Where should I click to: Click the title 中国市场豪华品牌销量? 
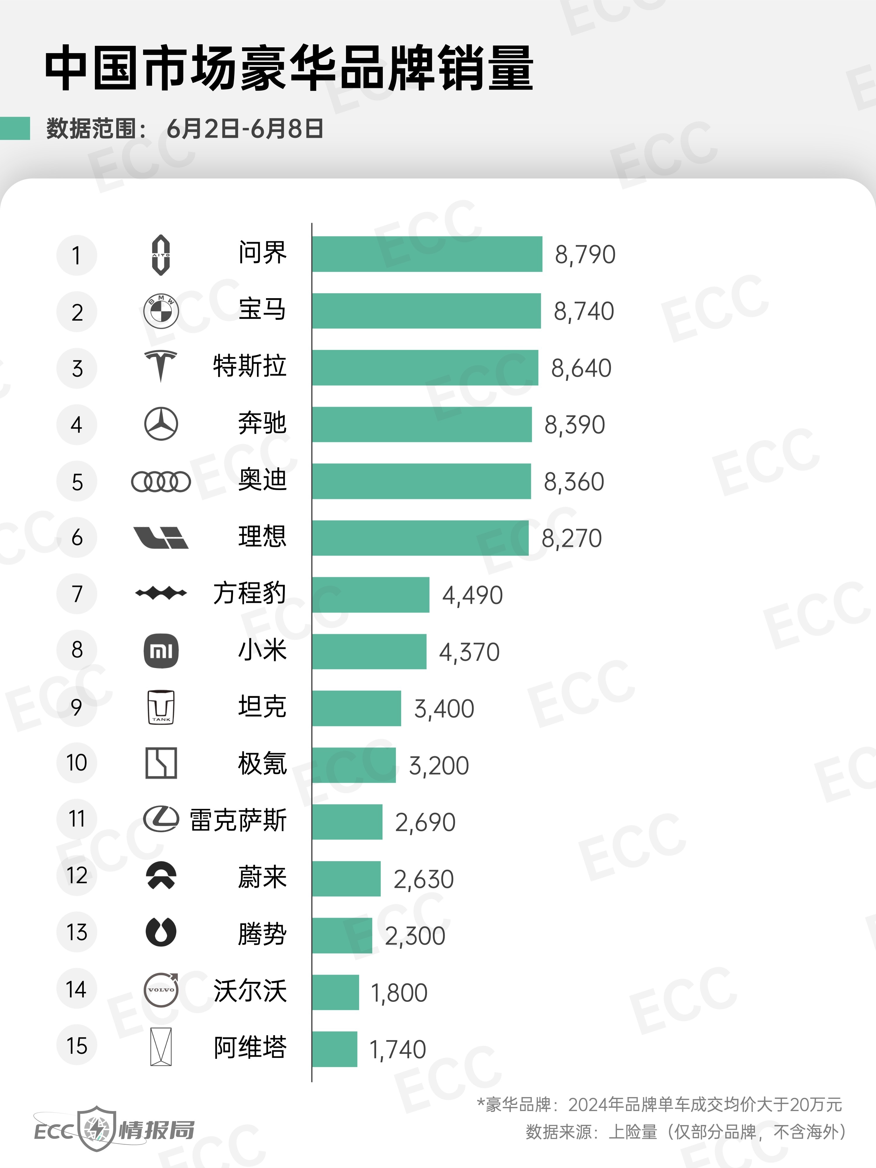(289, 69)
